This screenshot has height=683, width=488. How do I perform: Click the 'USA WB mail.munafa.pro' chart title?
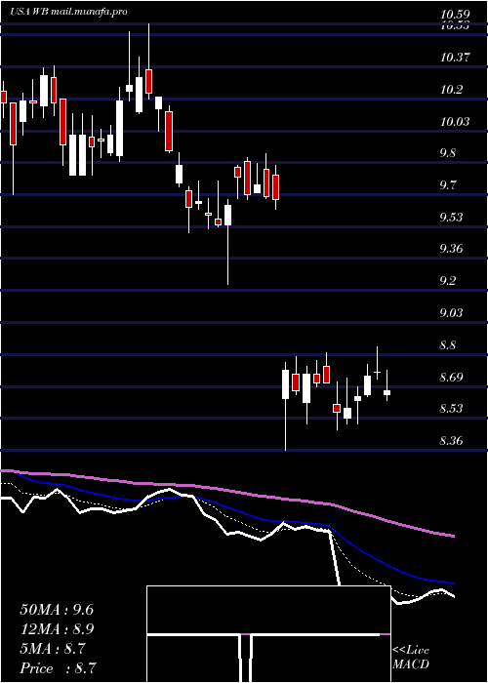coord(69,12)
